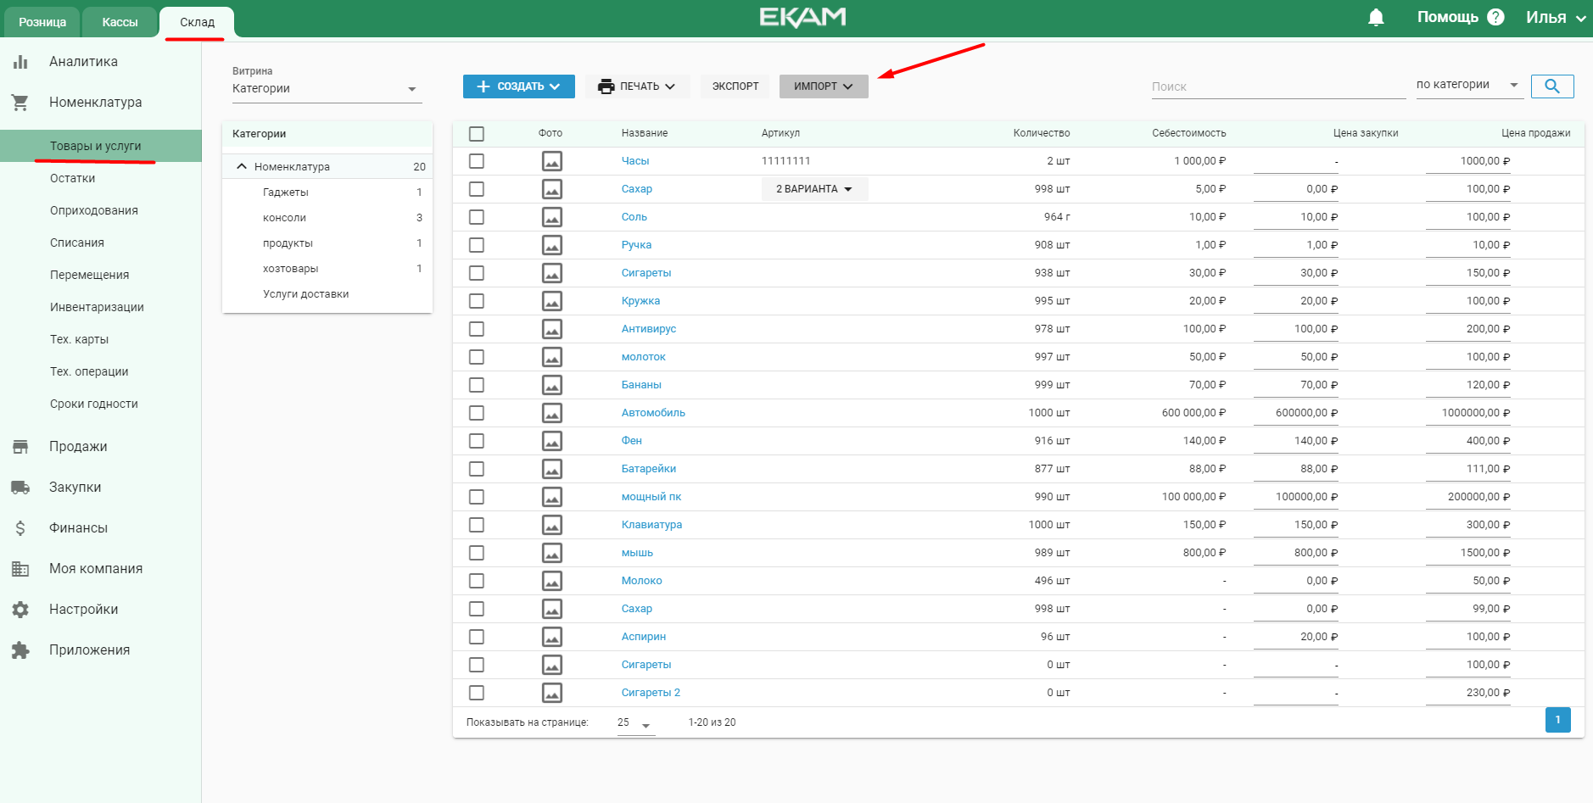Image resolution: width=1593 pixels, height=803 pixels.
Task: Click the Закупки truck icon
Action: coord(20,488)
